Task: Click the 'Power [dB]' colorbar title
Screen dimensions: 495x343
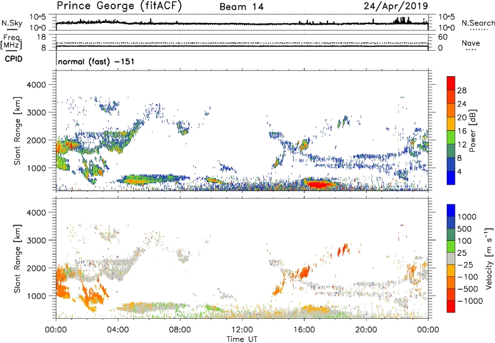Action: click(x=473, y=131)
